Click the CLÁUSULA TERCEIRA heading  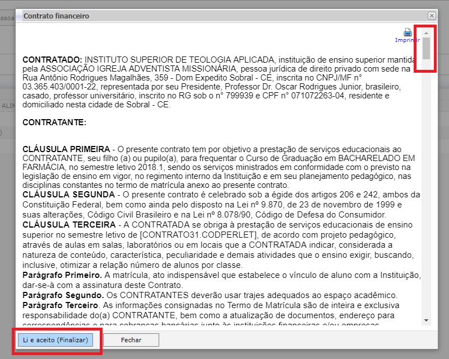(x=66, y=224)
